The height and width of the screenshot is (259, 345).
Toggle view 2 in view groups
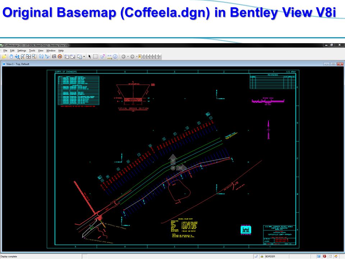142,56
